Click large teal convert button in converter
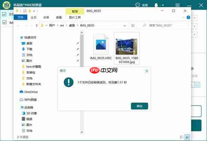 (196, 125)
